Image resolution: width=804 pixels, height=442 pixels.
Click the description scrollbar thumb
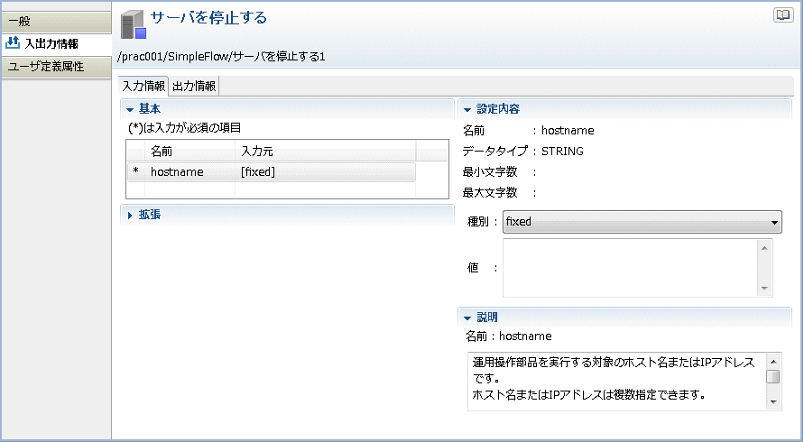tap(773, 377)
